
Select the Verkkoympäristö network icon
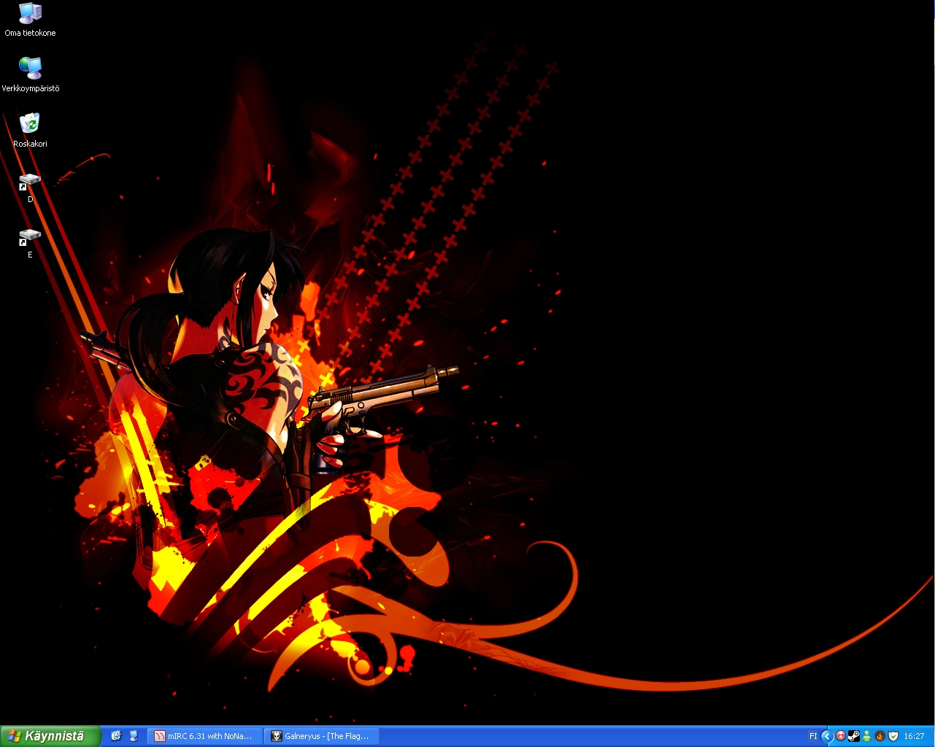[30, 74]
